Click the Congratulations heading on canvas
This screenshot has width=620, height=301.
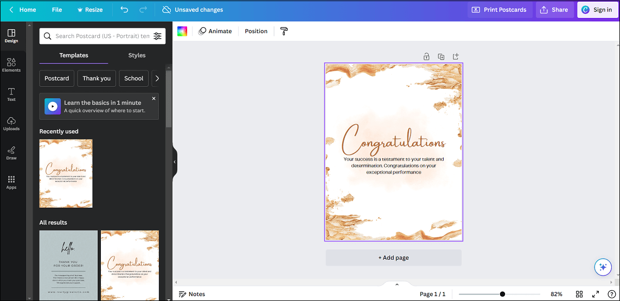pyautogui.click(x=394, y=140)
